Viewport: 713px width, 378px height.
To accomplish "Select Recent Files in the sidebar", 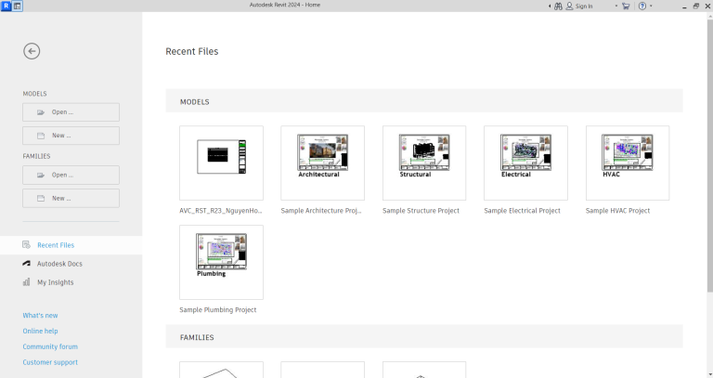I will point(56,245).
